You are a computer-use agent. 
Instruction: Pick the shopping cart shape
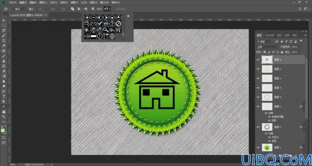119,30
